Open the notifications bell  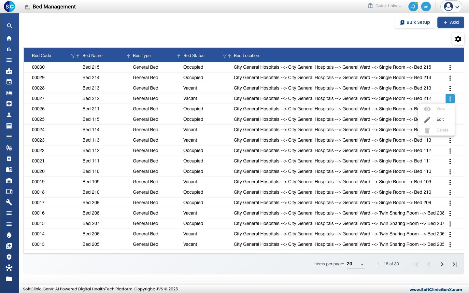(413, 7)
